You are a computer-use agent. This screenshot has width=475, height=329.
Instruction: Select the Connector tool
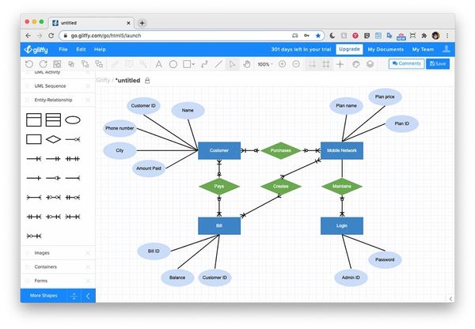[x=204, y=64]
